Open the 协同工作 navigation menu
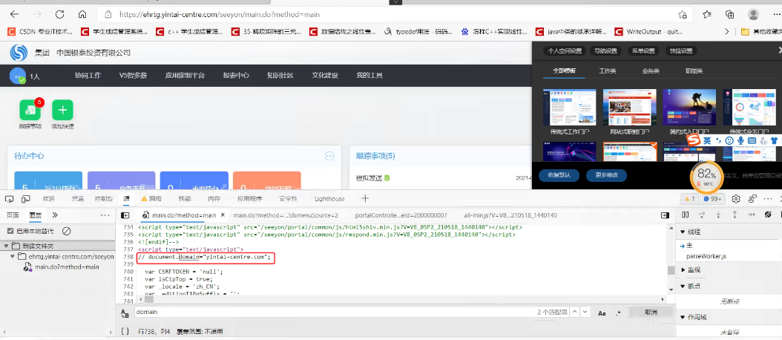The height and width of the screenshot is (340, 782). pyautogui.click(x=88, y=76)
